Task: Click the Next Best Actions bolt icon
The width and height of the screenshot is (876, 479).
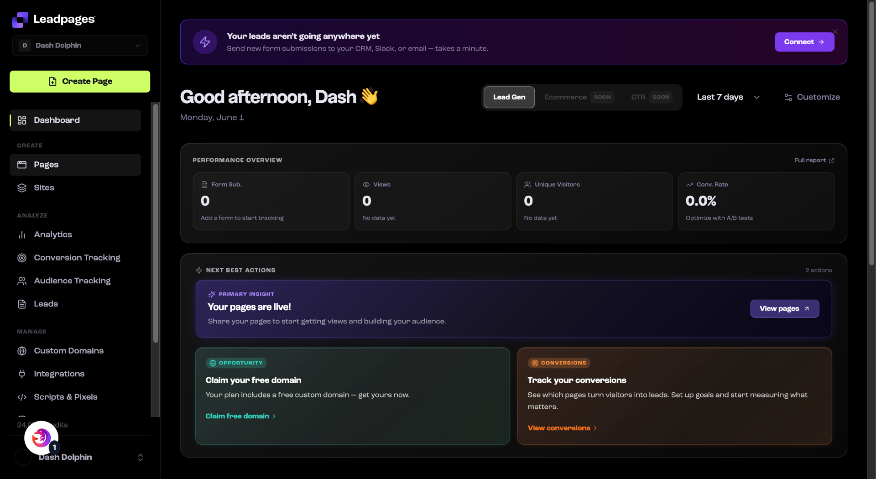Action: click(199, 271)
